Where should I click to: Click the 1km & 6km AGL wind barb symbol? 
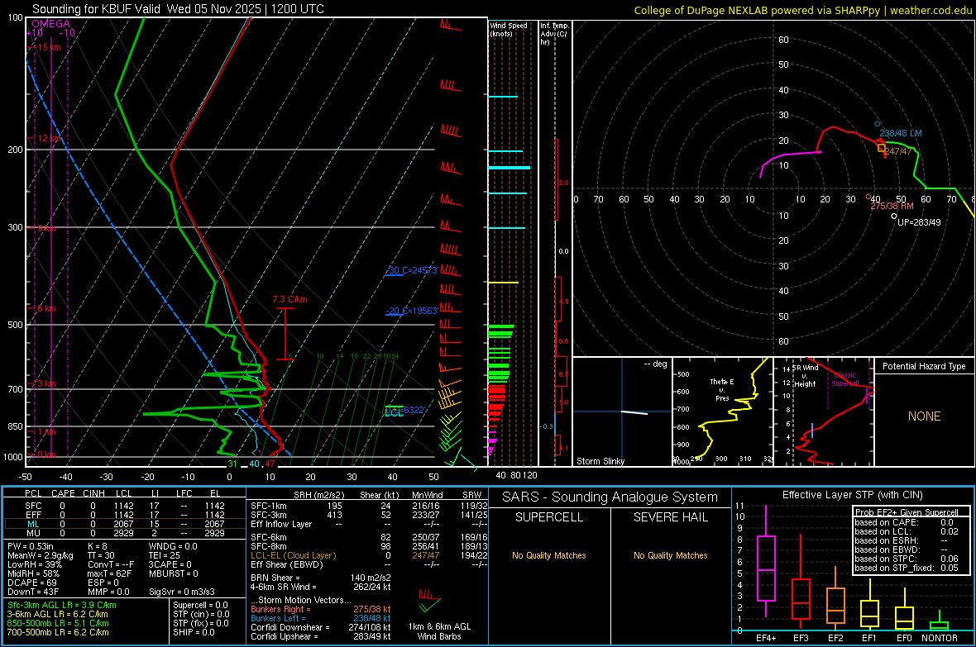pos(429,601)
